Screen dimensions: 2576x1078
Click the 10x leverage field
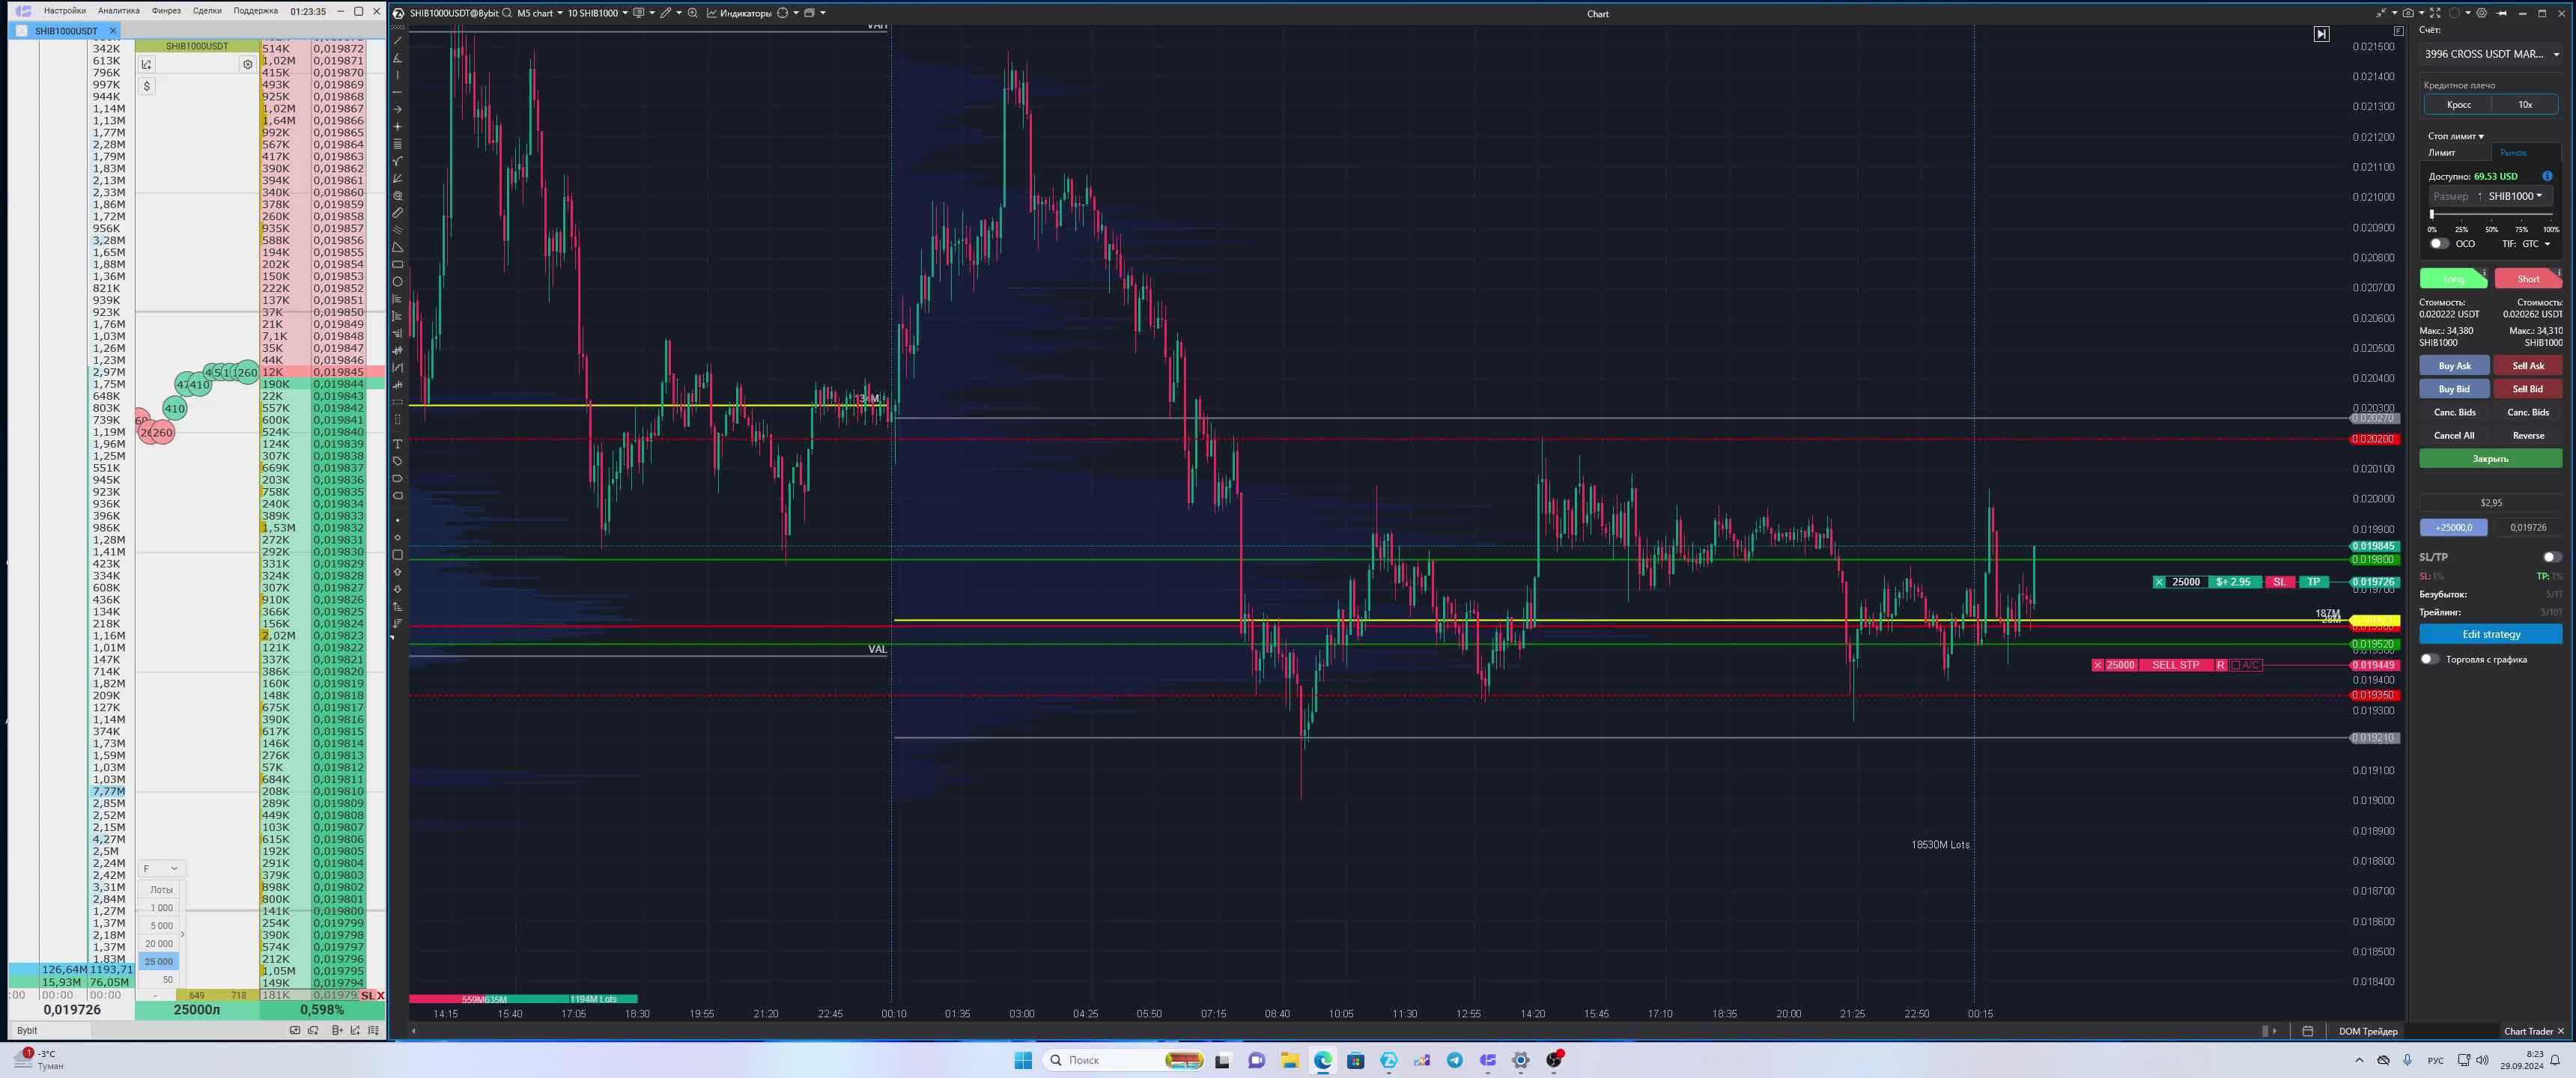coord(2525,104)
